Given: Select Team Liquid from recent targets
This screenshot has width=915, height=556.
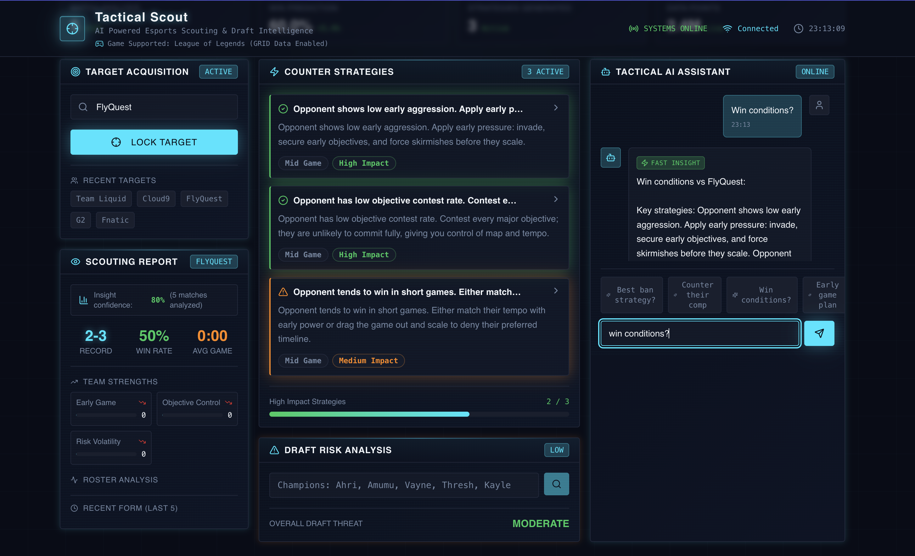Looking at the screenshot, I should pos(101,199).
